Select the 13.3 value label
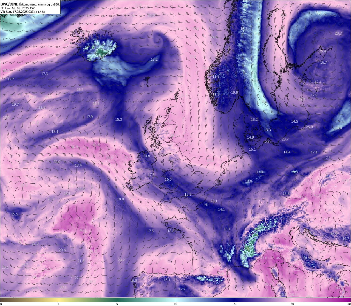 pos(267,130)
